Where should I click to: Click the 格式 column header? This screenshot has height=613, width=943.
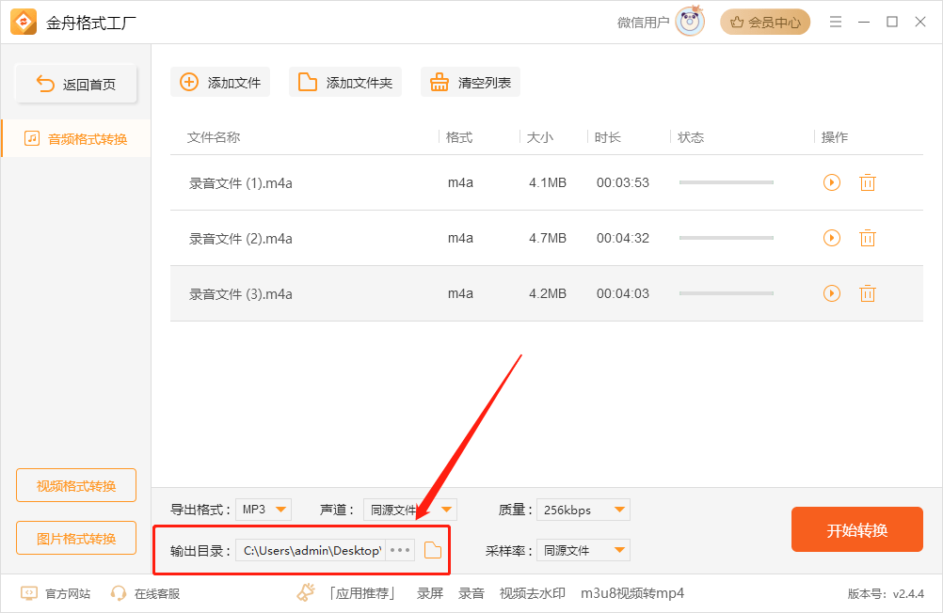[459, 137]
